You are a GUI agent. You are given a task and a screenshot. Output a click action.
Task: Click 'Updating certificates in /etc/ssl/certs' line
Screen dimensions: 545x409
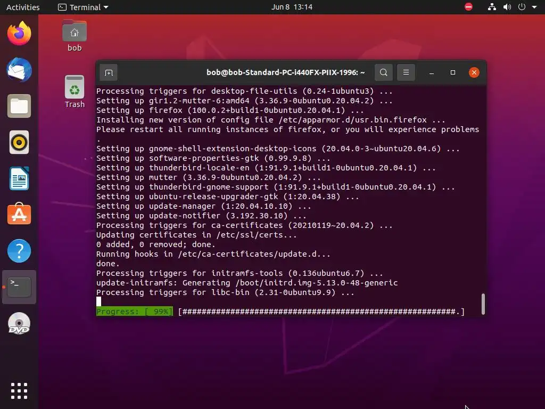(x=197, y=235)
